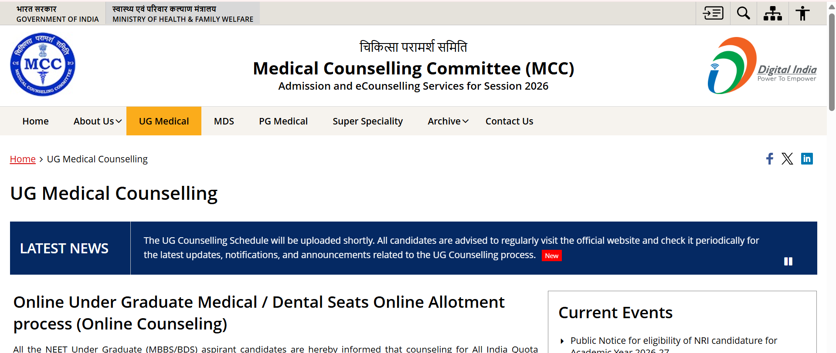Image resolution: width=836 pixels, height=353 pixels.
Task: Share page on Facebook
Action: pos(770,158)
